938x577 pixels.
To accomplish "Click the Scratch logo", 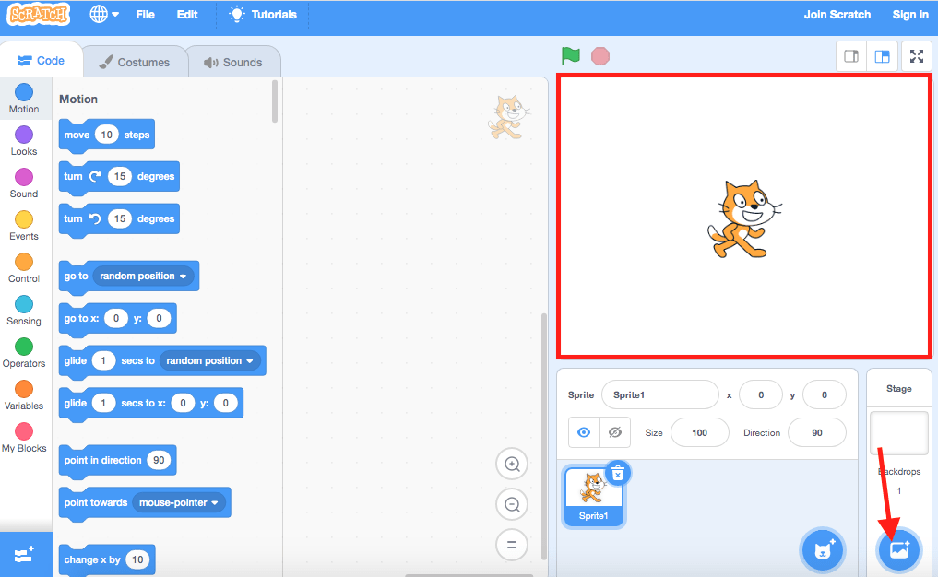I will click(39, 14).
